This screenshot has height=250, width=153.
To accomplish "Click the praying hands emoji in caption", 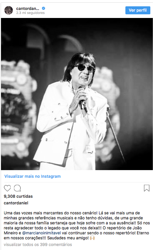I will (x=92, y=238).
